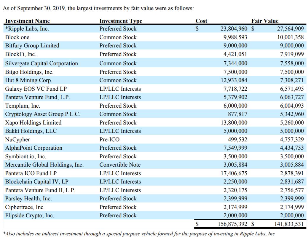Select the NuCypher investment name

pyautogui.click(x=18, y=139)
